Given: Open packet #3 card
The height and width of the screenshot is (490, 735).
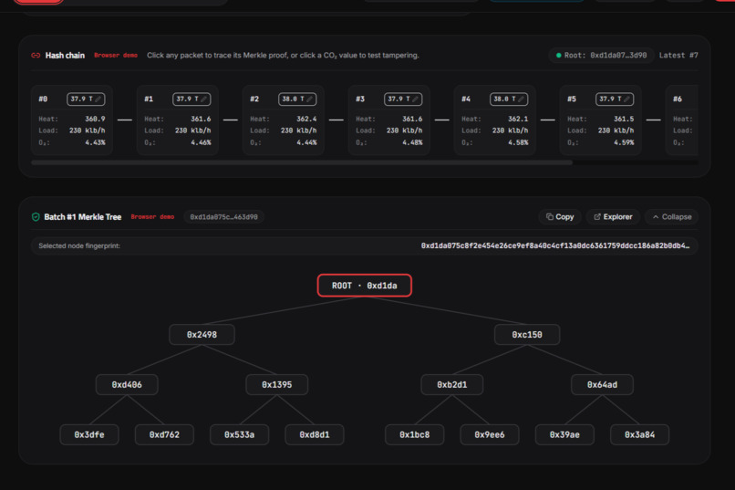Looking at the screenshot, I should pyautogui.click(x=389, y=120).
